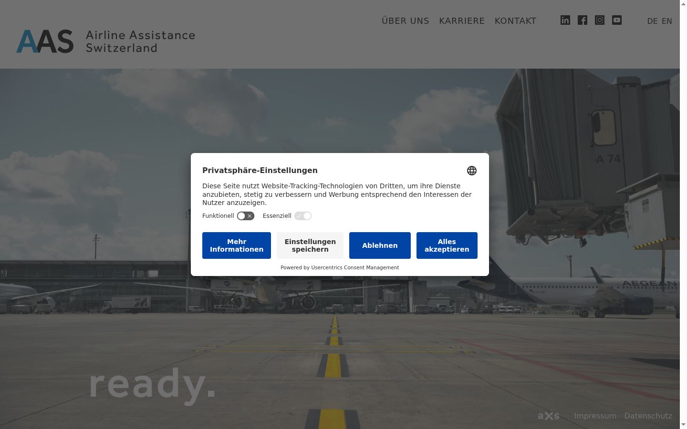The height and width of the screenshot is (429, 687).
Task: Click the Alles akzeptieren button
Action: (x=447, y=245)
